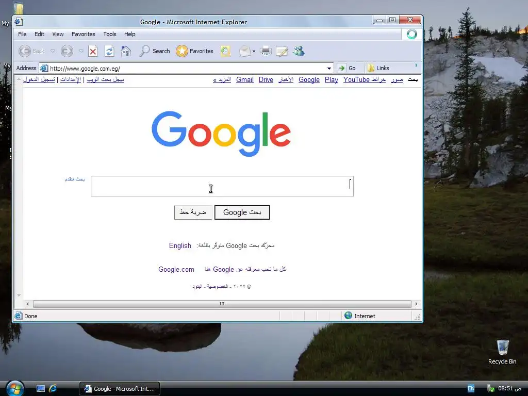528x396 pixels.
Task: Open the Search pane
Action: (x=155, y=51)
